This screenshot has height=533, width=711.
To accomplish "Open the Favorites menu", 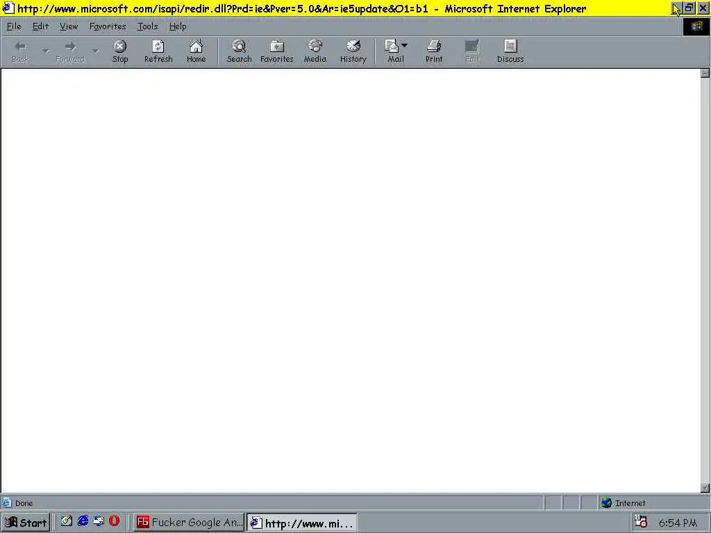I will (108, 26).
